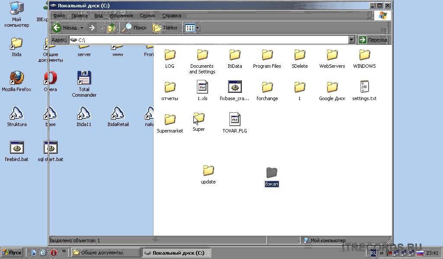Open the Поиск search tool
Screen dimensions: 443x259
(x=134, y=28)
